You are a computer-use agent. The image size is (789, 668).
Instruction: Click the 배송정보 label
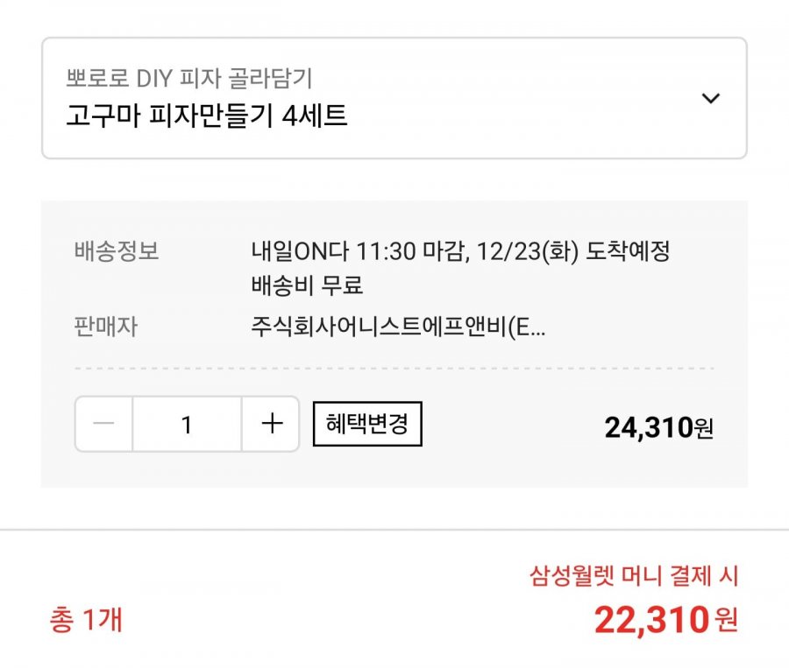(x=117, y=252)
